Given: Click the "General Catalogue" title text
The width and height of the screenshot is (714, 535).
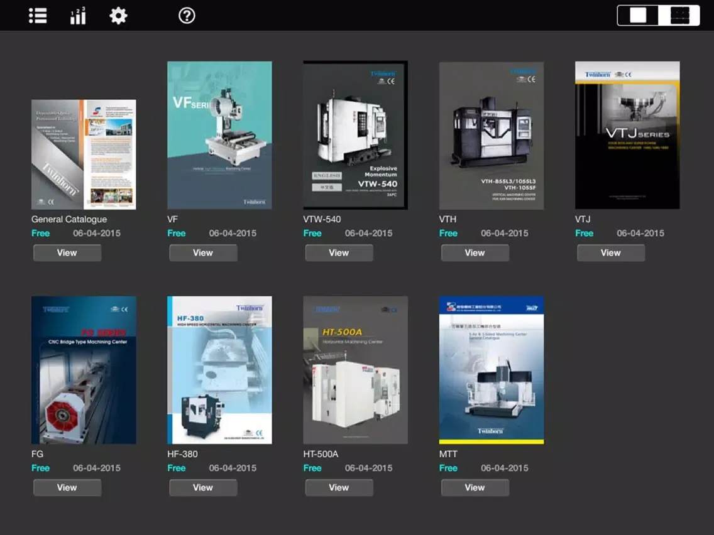Looking at the screenshot, I should click(x=69, y=219).
